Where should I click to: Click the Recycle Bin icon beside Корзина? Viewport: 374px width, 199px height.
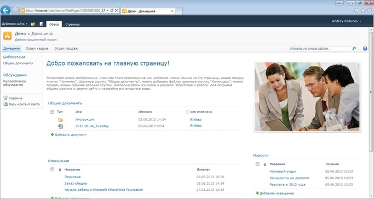pyautogui.click(x=5, y=98)
